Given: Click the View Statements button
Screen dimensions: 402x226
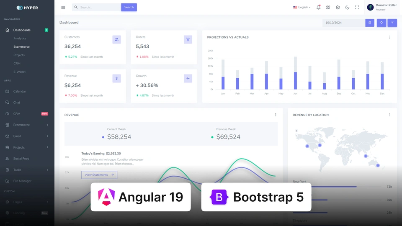Looking at the screenshot, I should tap(99, 175).
